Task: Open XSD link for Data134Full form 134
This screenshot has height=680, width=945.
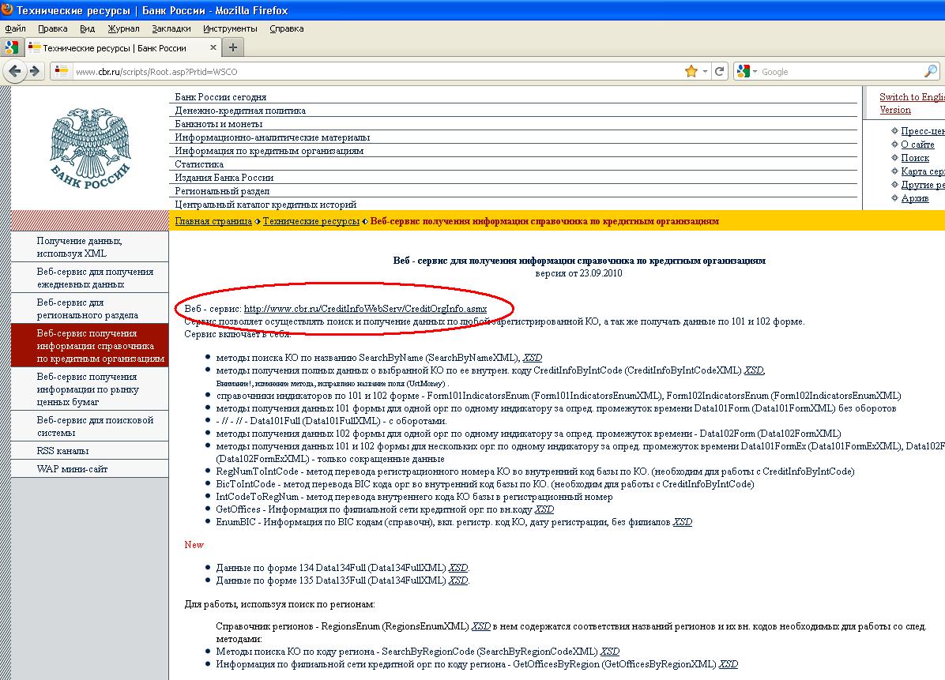Action: (x=458, y=567)
